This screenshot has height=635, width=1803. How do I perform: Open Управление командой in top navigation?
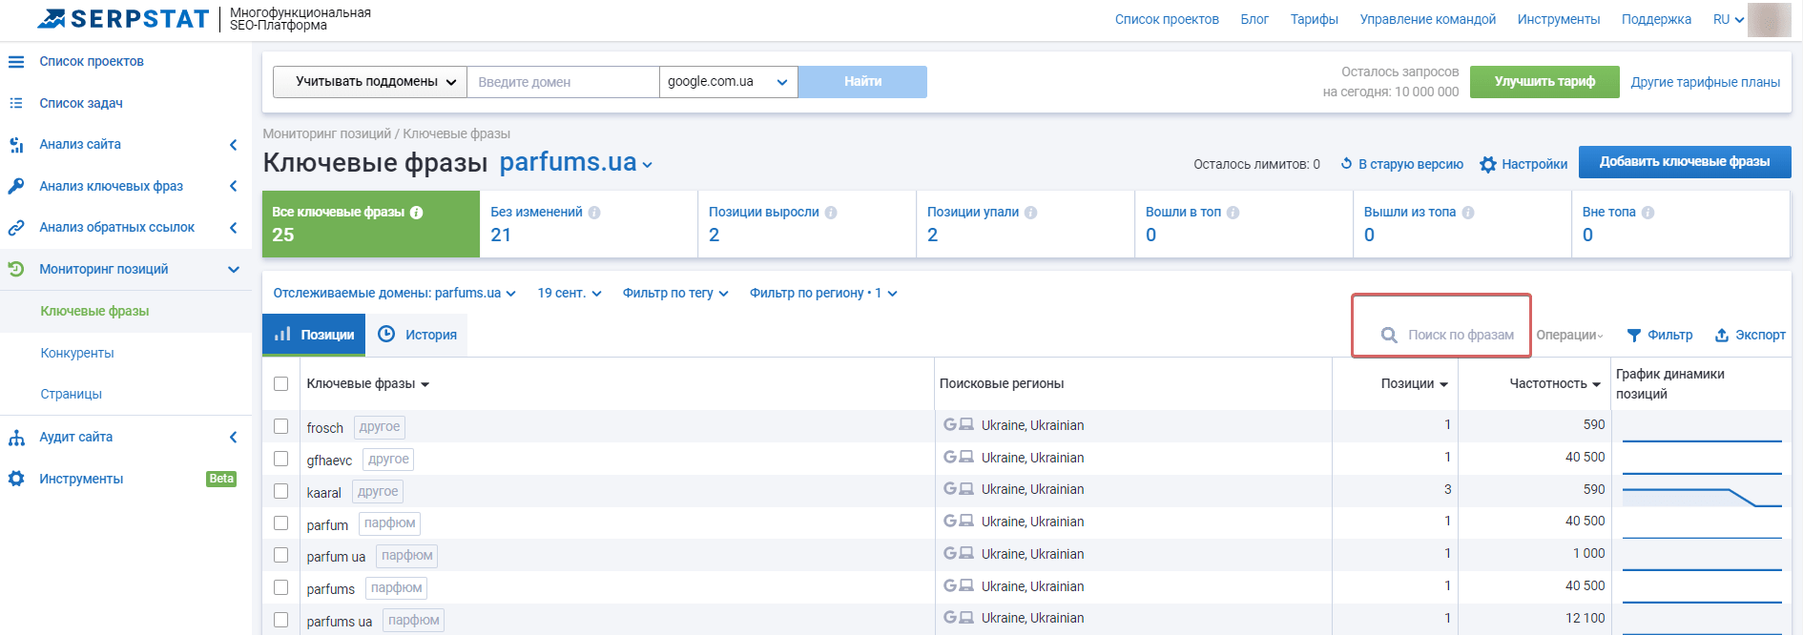(1428, 19)
